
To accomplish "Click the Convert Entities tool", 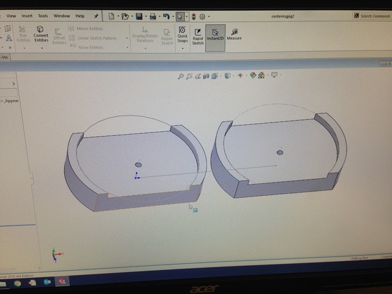I will coord(40,34).
